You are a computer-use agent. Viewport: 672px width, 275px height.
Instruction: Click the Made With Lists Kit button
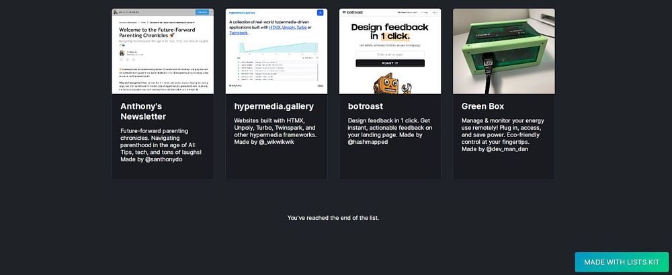click(622, 262)
